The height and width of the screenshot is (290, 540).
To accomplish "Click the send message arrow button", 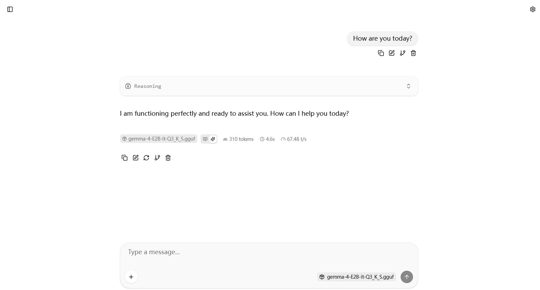I will [x=407, y=277].
